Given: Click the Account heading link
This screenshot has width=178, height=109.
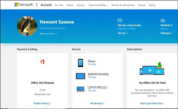Looking at the screenshot, I should pyautogui.click(x=46, y=5).
